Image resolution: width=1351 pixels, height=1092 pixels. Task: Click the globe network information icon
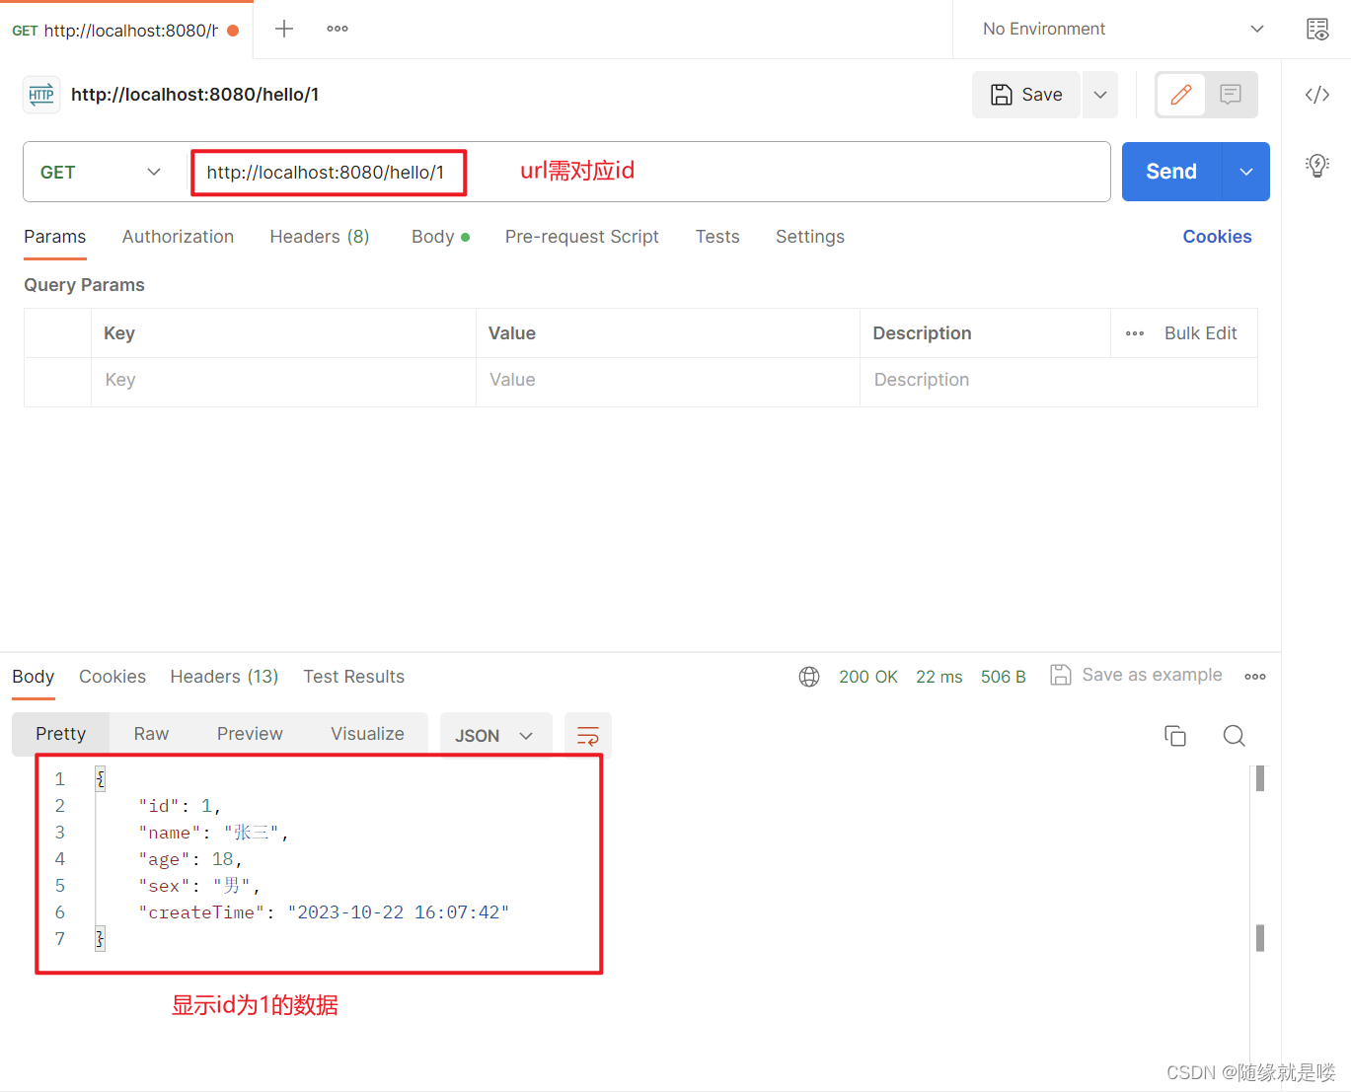809,676
